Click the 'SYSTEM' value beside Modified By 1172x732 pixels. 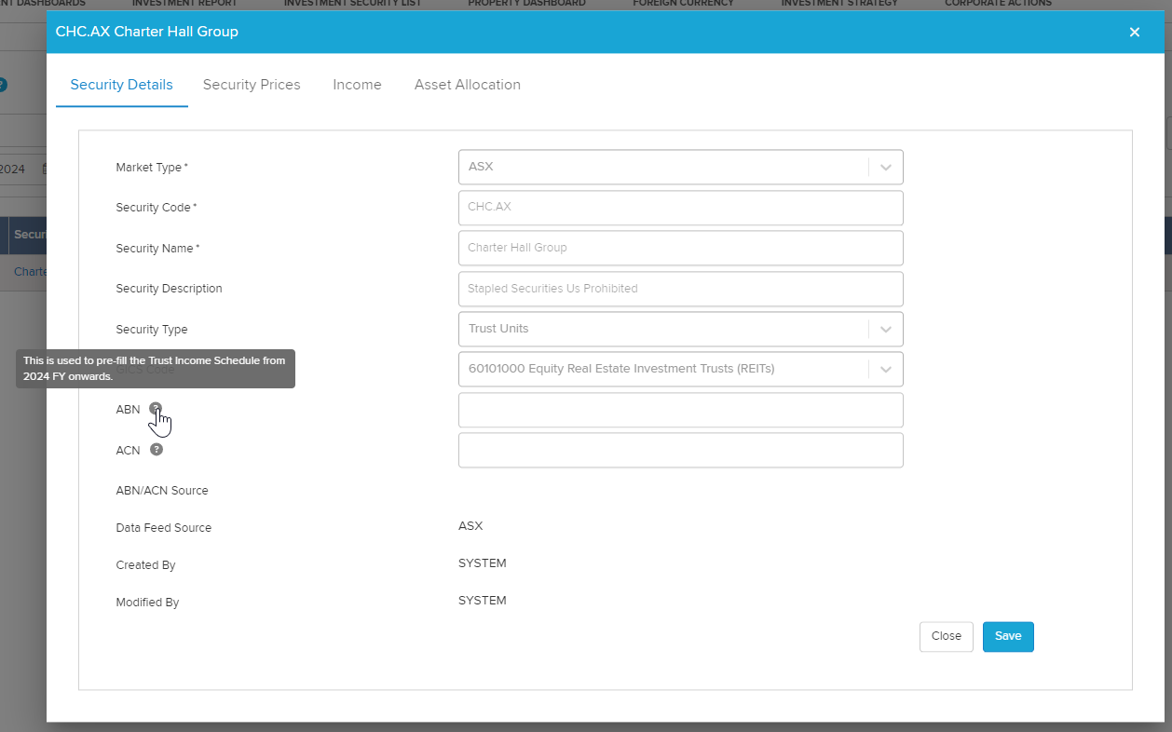click(483, 601)
